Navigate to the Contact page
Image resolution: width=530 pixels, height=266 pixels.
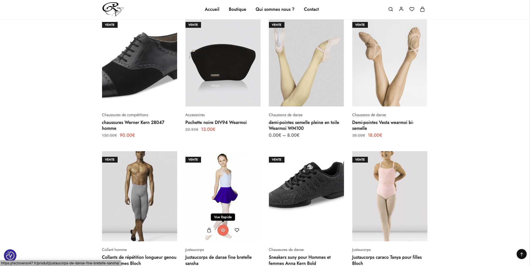click(311, 9)
